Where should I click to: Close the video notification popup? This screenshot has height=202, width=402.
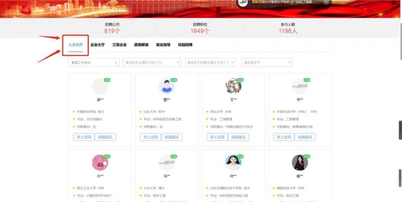pos(326,2)
